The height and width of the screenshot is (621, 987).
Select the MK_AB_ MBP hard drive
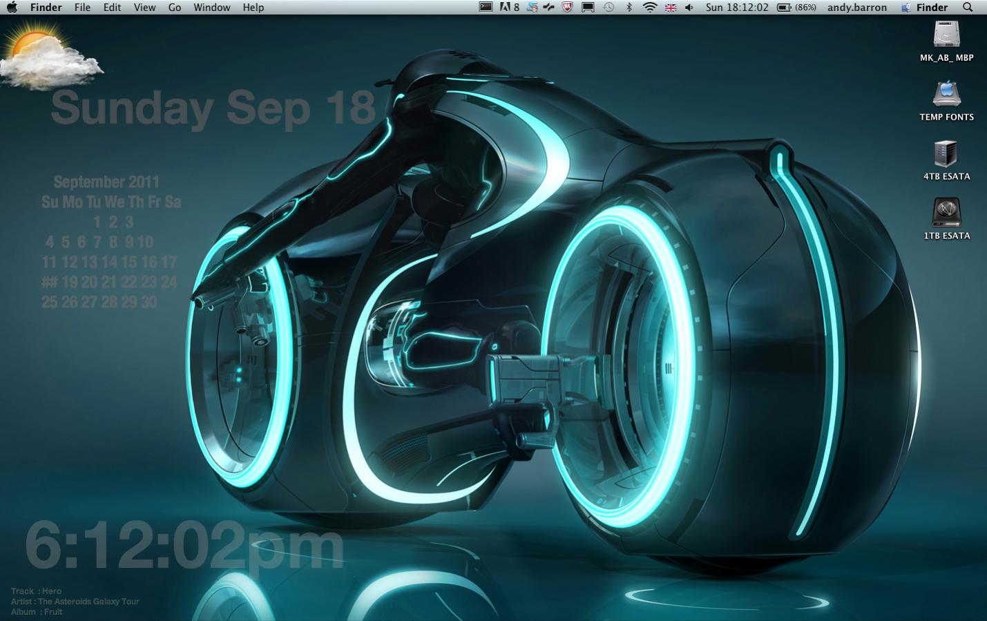pos(946,34)
